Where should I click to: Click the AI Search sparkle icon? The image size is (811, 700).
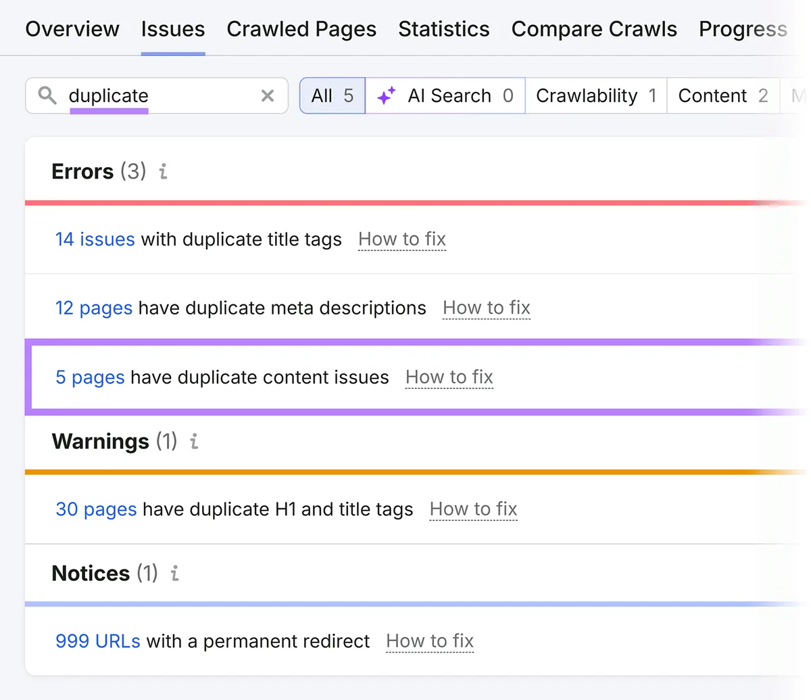pos(387,96)
